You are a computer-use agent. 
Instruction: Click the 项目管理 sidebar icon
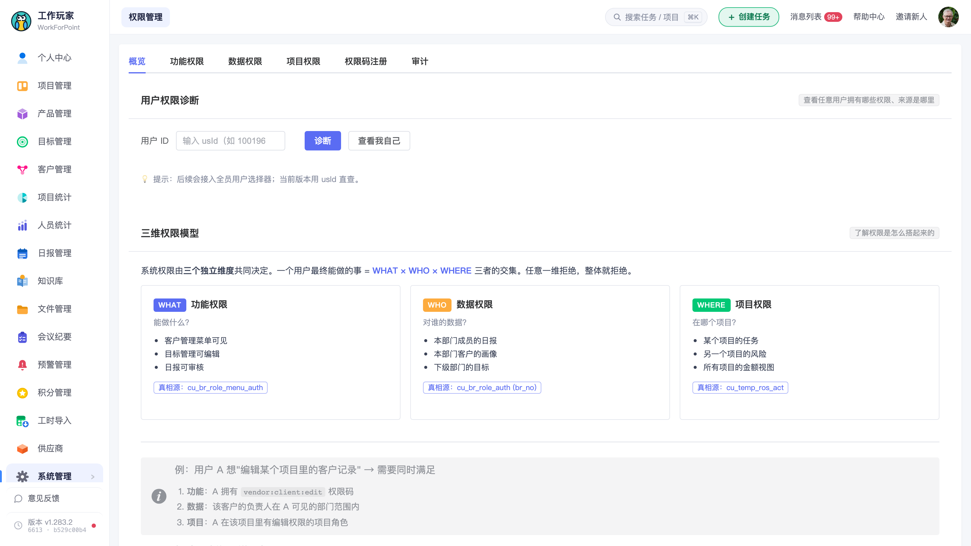tap(22, 86)
